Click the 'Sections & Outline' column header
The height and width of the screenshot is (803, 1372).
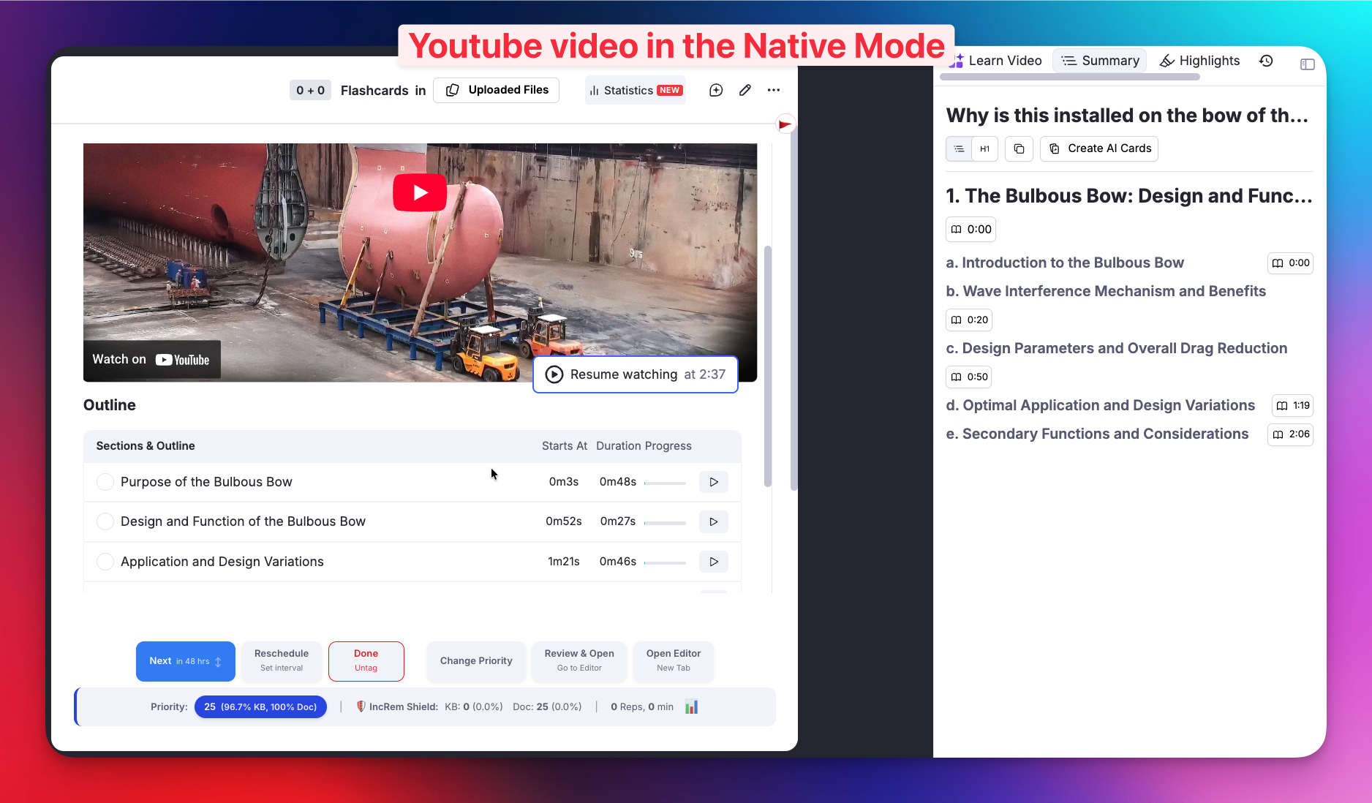point(146,446)
